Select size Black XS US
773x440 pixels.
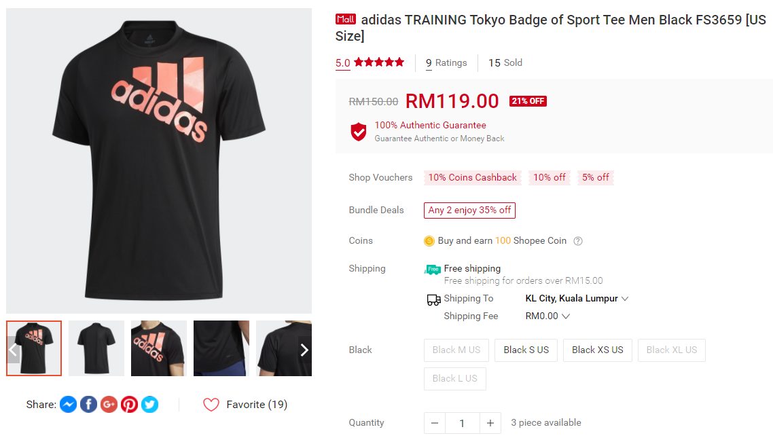pyautogui.click(x=597, y=350)
